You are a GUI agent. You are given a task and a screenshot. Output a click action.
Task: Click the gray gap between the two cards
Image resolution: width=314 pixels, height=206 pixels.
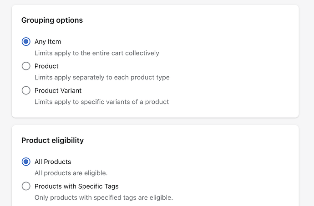coord(155,122)
